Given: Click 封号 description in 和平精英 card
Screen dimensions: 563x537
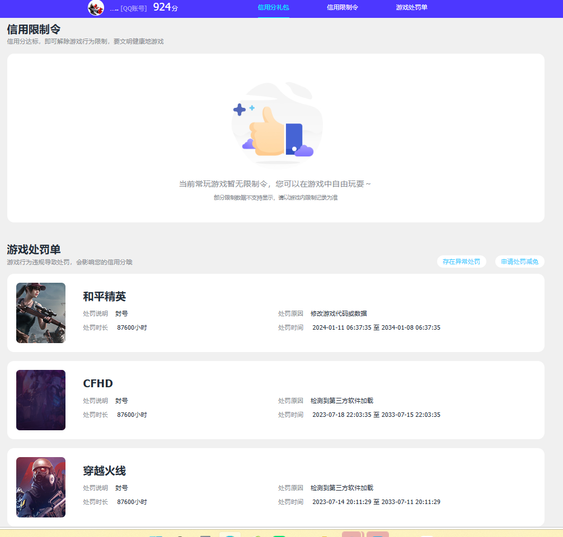Looking at the screenshot, I should click(x=121, y=313).
